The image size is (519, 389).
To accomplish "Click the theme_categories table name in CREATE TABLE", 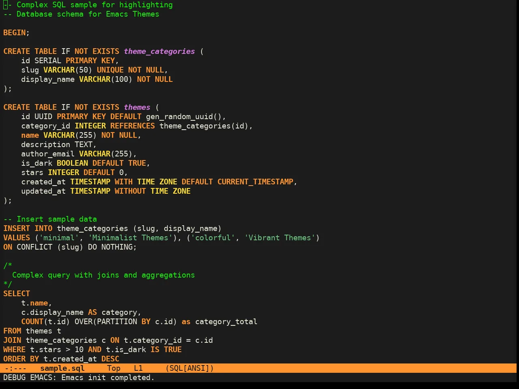I will [x=159, y=51].
